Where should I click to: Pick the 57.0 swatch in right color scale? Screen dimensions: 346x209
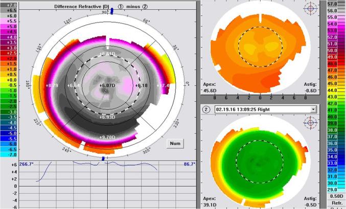coord(334,4)
